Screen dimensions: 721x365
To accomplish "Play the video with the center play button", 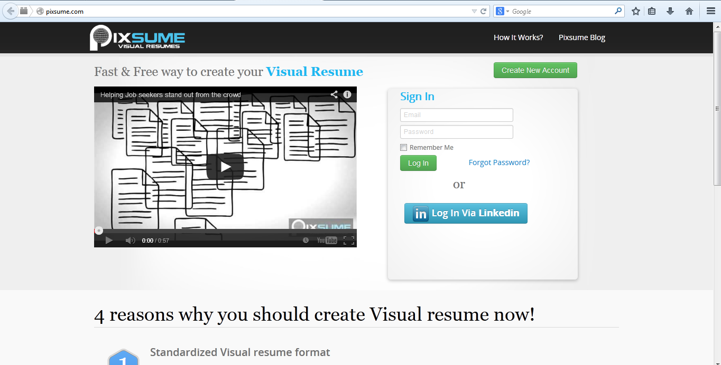I will coord(225,167).
